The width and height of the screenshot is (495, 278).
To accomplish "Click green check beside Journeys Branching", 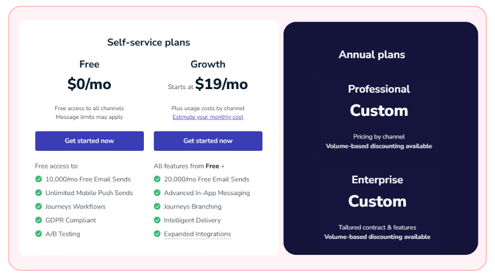I will (157, 206).
